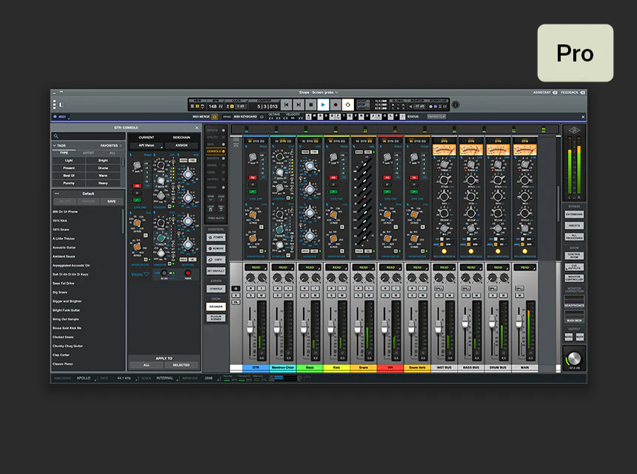Toggle the Console section switch
637x474 pixels.
pos(223,151)
